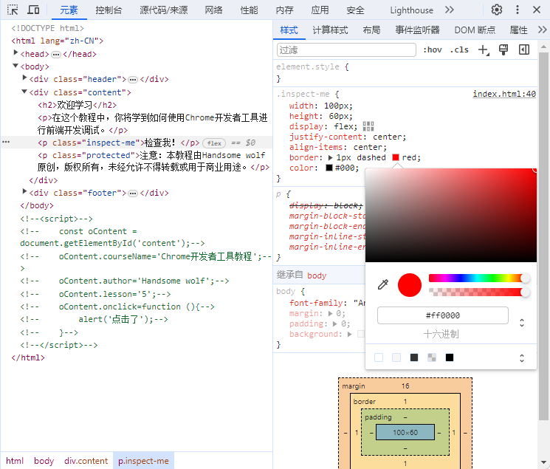Select p.inspect-me breadcrumb item
Image resolution: width=550 pixels, height=469 pixels.
click(143, 461)
